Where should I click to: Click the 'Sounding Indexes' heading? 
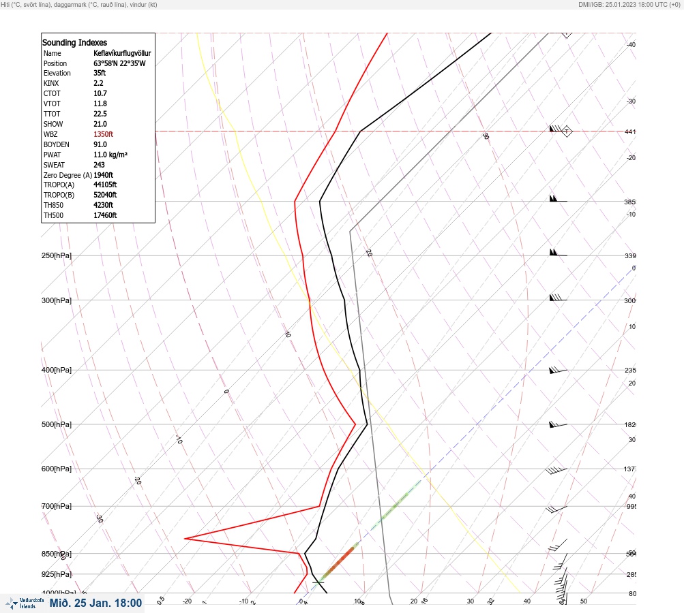point(74,42)
